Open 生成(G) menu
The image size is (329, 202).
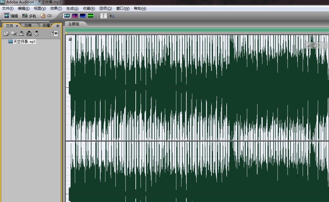[x=72, y=8]
